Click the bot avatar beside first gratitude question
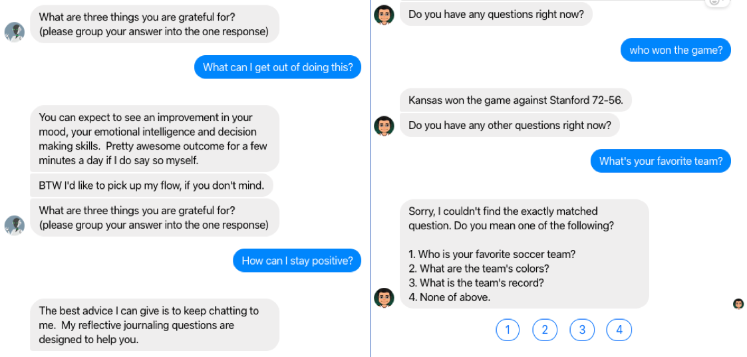Image resolution: width=747 pixels, height=357 pixels. (14, 32)
